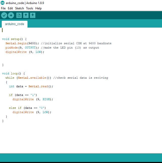Click the 'void setup() {' line
The image size is (162, 163).
pos(14,39)
